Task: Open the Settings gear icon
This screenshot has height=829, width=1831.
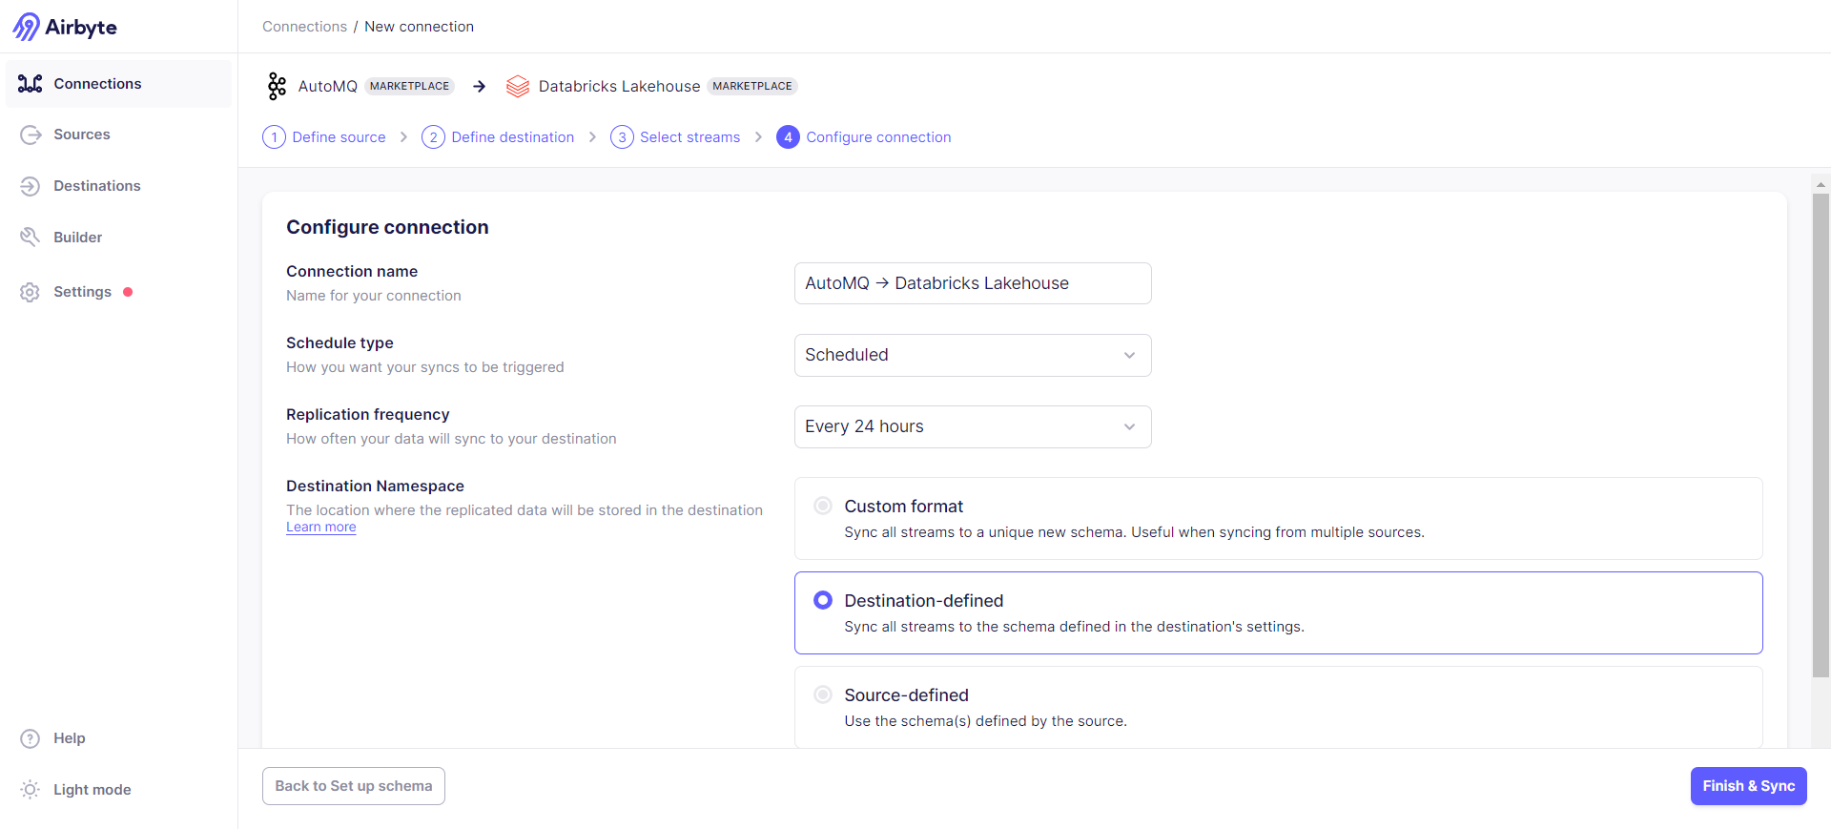Action: coord(31,292)
